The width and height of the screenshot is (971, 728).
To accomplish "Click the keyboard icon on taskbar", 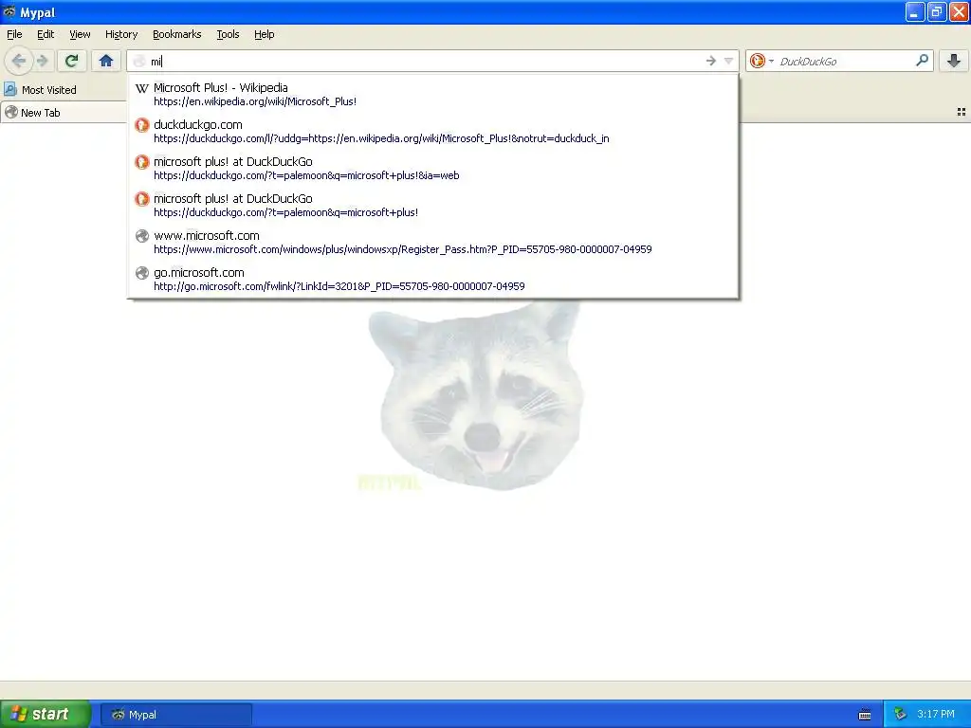I will (x=865, y=715).
